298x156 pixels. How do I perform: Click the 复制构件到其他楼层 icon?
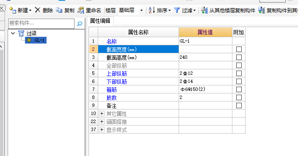tap(262, 10)
